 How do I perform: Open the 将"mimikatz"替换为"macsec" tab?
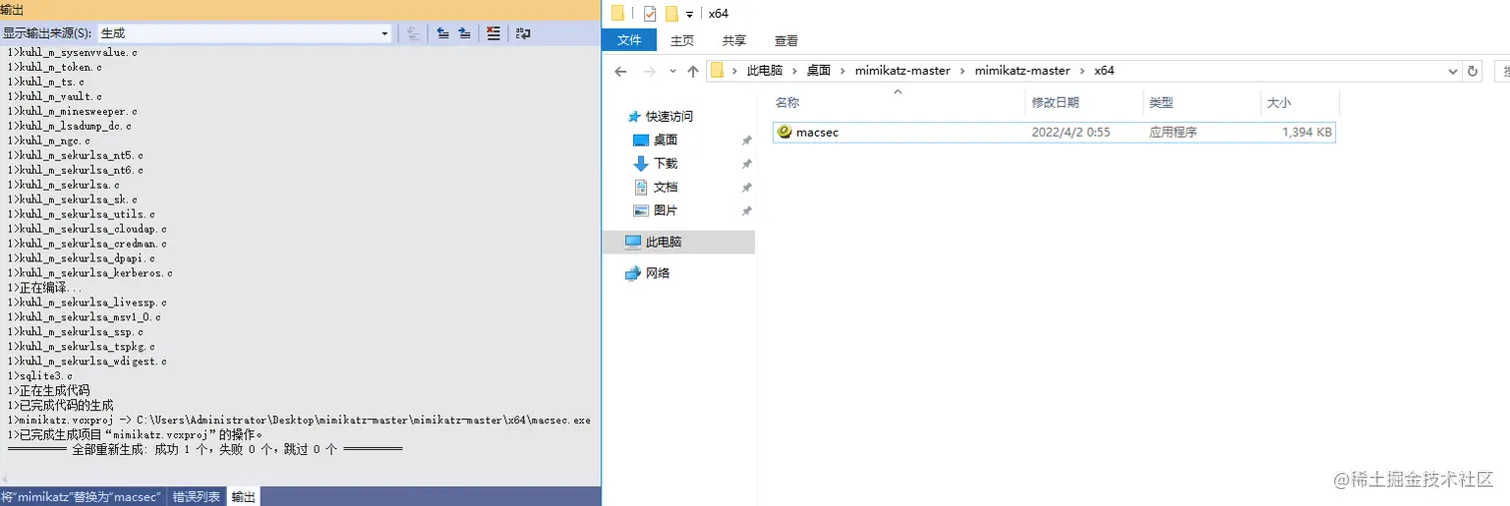coord(82,496)
